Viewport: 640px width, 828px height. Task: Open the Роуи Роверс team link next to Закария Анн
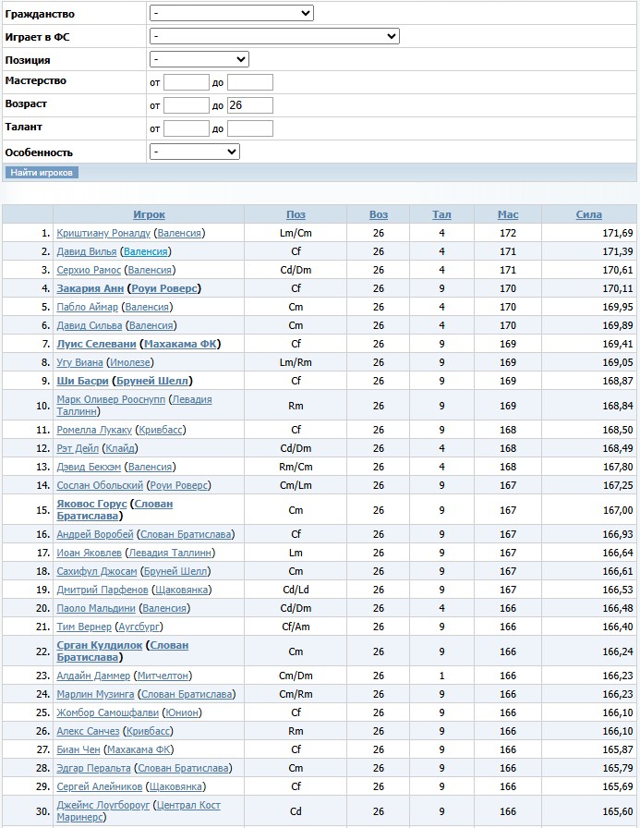(x=164, y=288)
